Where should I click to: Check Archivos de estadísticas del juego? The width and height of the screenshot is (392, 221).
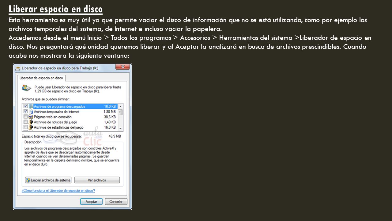(25, 127)
